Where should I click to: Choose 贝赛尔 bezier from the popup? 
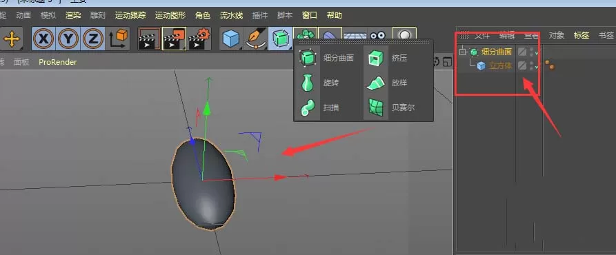[x=391, y=108]
